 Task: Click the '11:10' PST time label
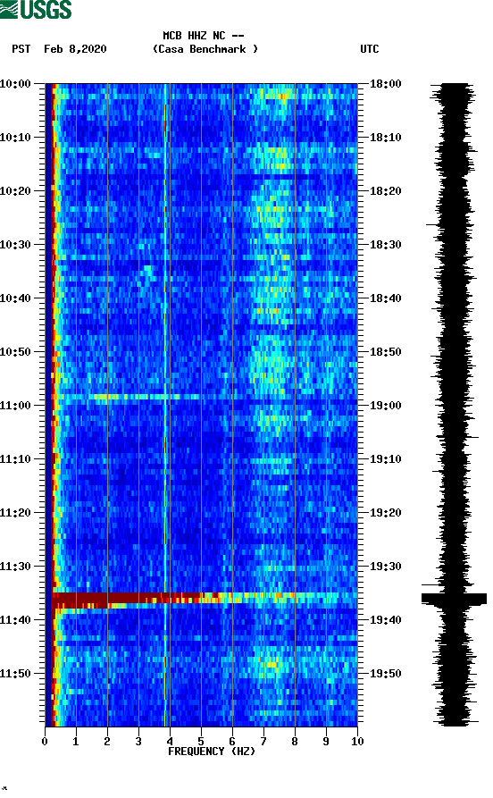click(x=15, y=459)
